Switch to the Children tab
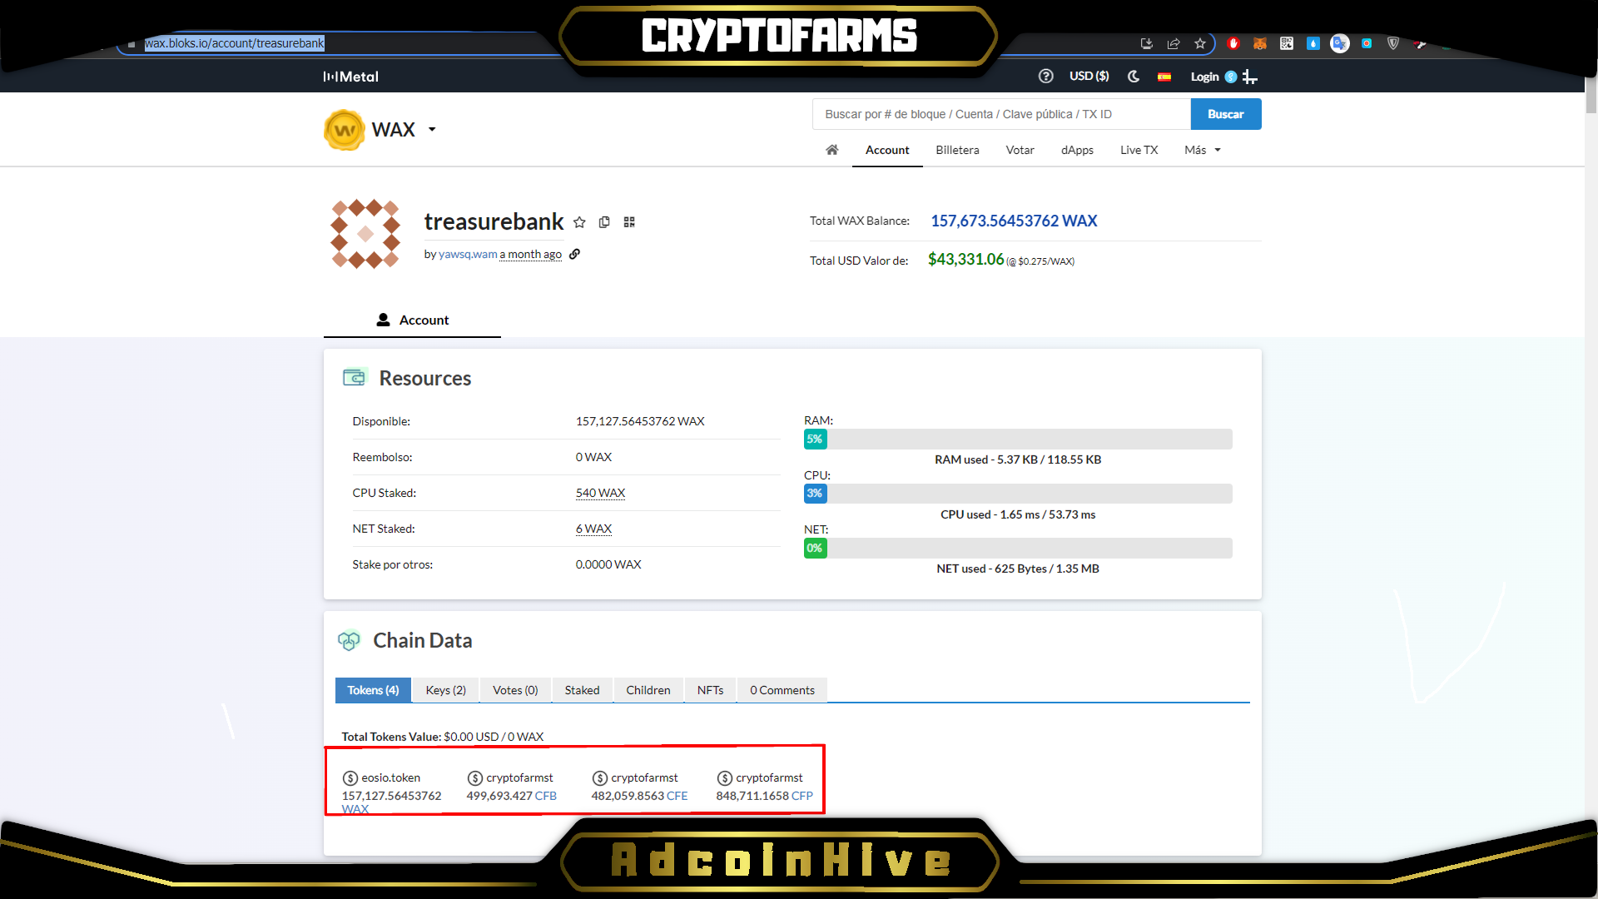 pyautogui.click(x=648, y=690)
